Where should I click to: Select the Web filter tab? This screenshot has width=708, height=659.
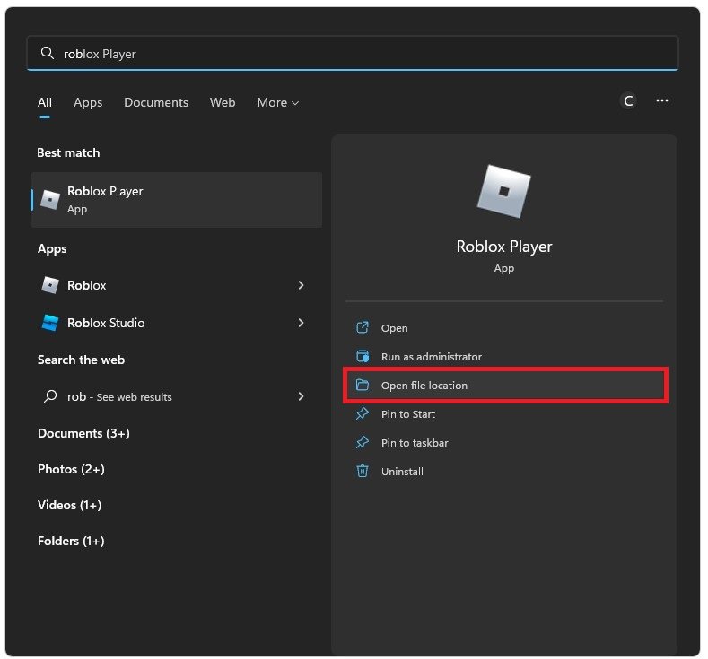[223, 102]
